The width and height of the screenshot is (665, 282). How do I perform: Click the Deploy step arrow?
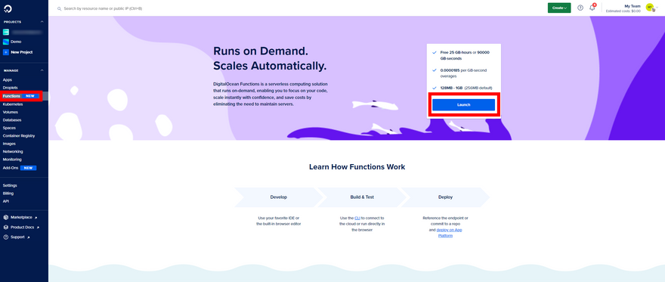(445, 197)
